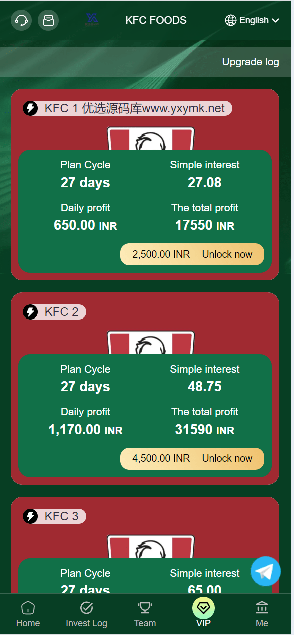This screenshot has width=294, height=635.
Task: Unlock KFC 2 plan for 4,500.00 INR
Action: click(192, 458)
